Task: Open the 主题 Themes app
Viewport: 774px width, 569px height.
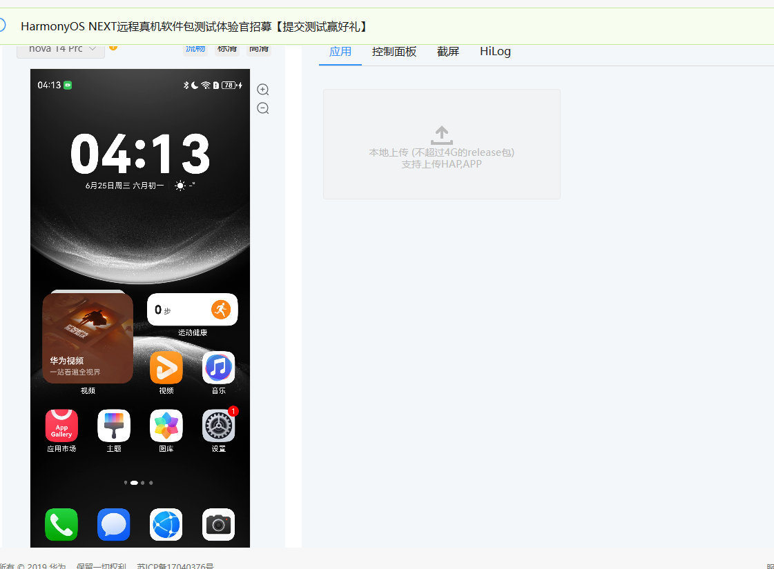Action: pyautogui.click(x=114, y=426)
